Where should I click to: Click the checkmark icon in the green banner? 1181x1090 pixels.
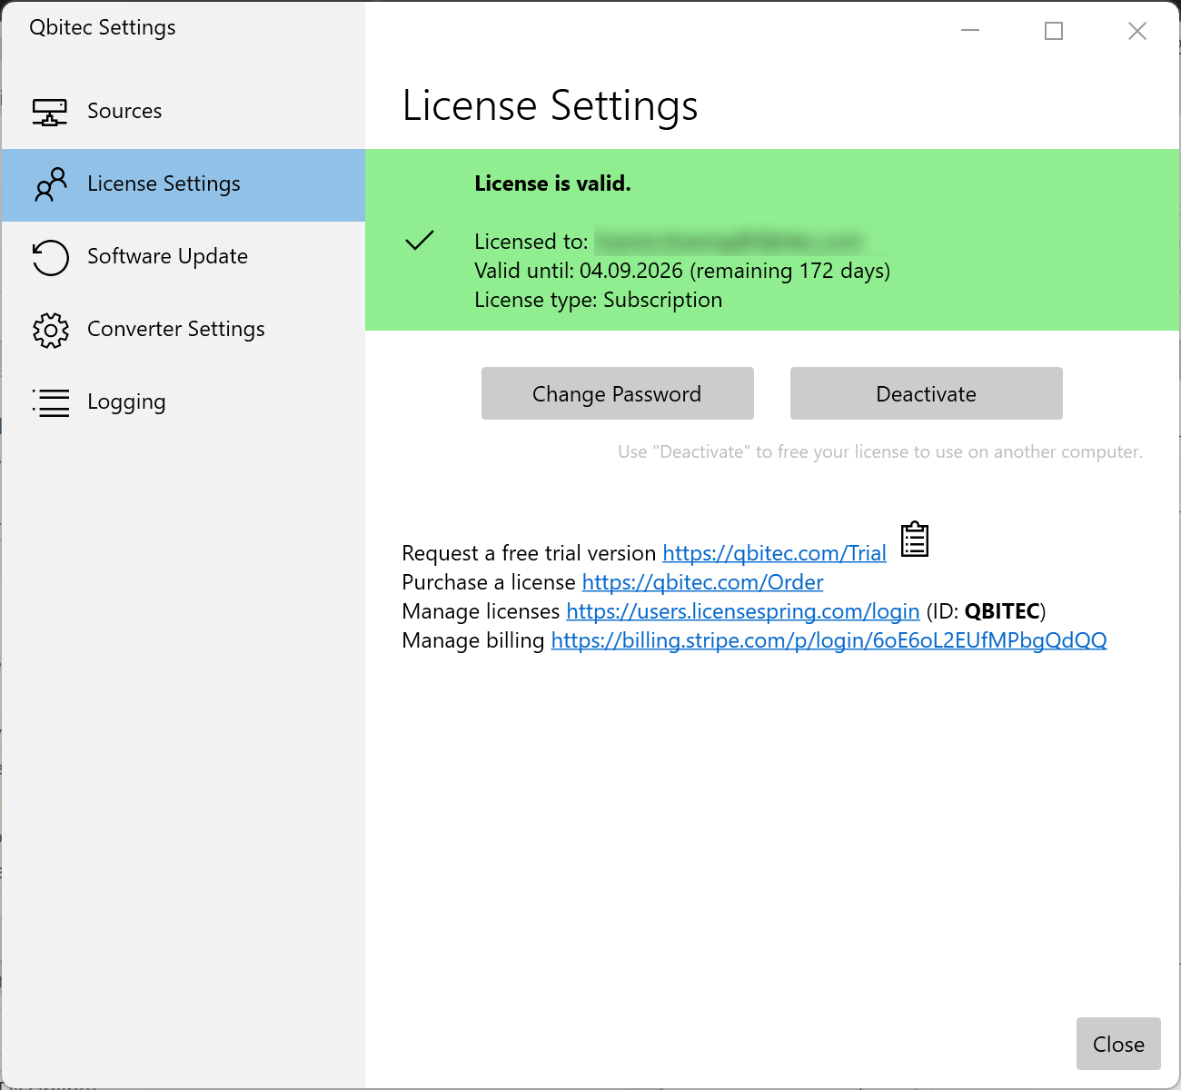pyautogui.click(x=420, y=241)
